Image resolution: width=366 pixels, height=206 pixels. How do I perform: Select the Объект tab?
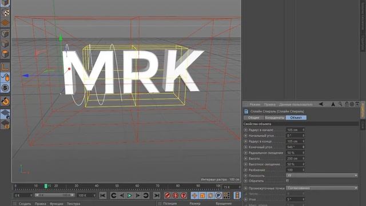coord(296,118)
